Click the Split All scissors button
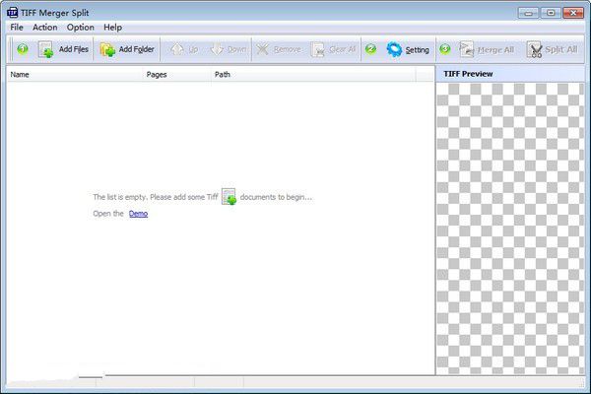Viewport: 591px width, 394px height. tap(553, 49)
